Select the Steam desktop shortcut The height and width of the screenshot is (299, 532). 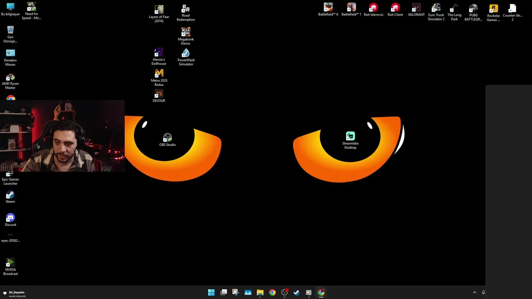click(10, 197)
